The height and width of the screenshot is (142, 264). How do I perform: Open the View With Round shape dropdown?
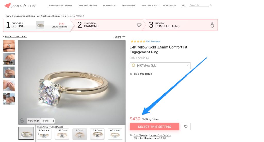click(x=48, y=121)
